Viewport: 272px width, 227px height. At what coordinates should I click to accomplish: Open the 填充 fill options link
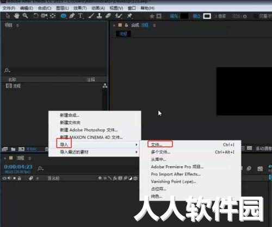(174, 16)
